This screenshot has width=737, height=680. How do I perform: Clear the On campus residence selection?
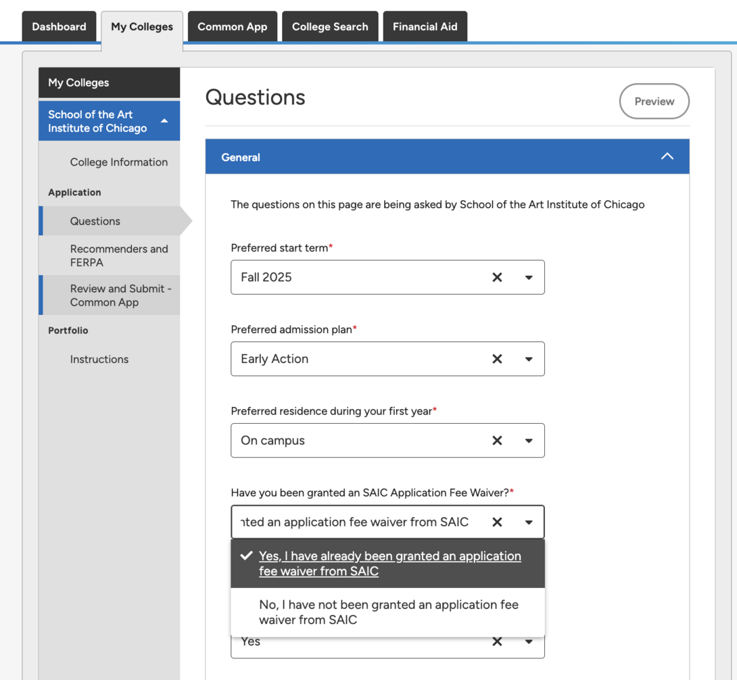tap(497, 440)
